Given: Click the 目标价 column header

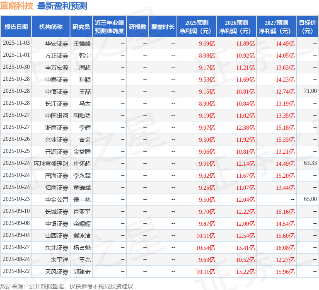Looking at the screenshot, I should click(307, 27).
